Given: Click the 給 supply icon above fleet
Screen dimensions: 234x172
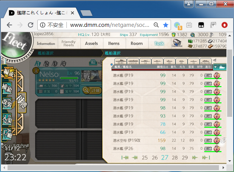Looking at the screenshot, I should [x=93, y=62].
